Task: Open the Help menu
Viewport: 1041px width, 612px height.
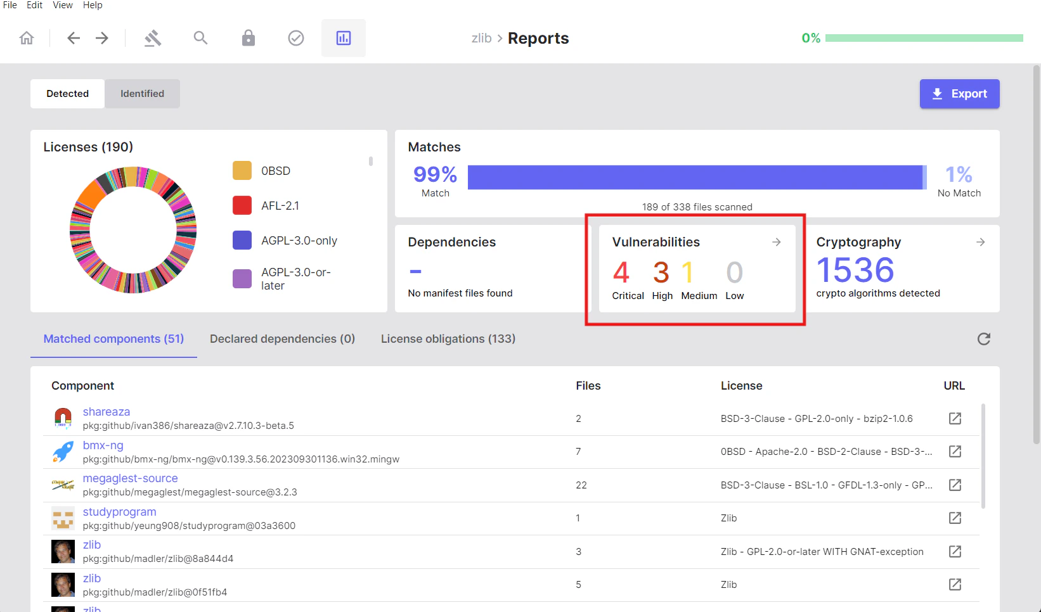Action: pos(92,5)
